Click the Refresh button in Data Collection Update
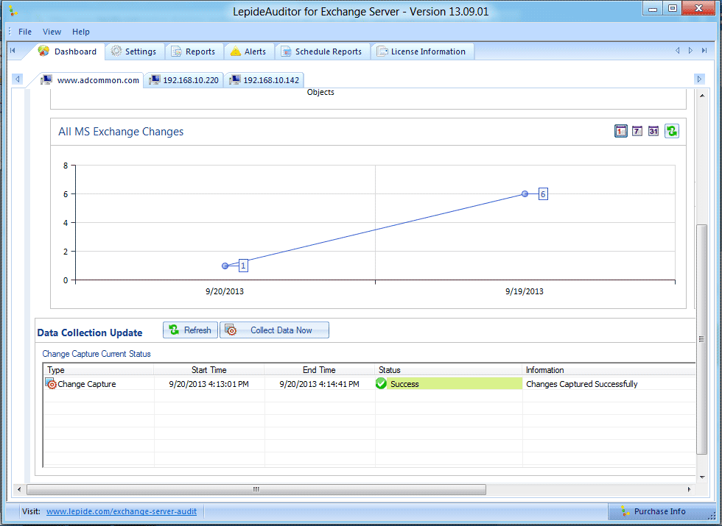 (190, 330)
